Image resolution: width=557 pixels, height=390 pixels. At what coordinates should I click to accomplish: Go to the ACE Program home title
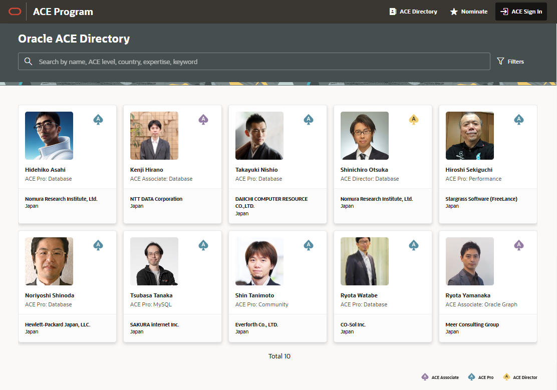(x=63, y=12)
